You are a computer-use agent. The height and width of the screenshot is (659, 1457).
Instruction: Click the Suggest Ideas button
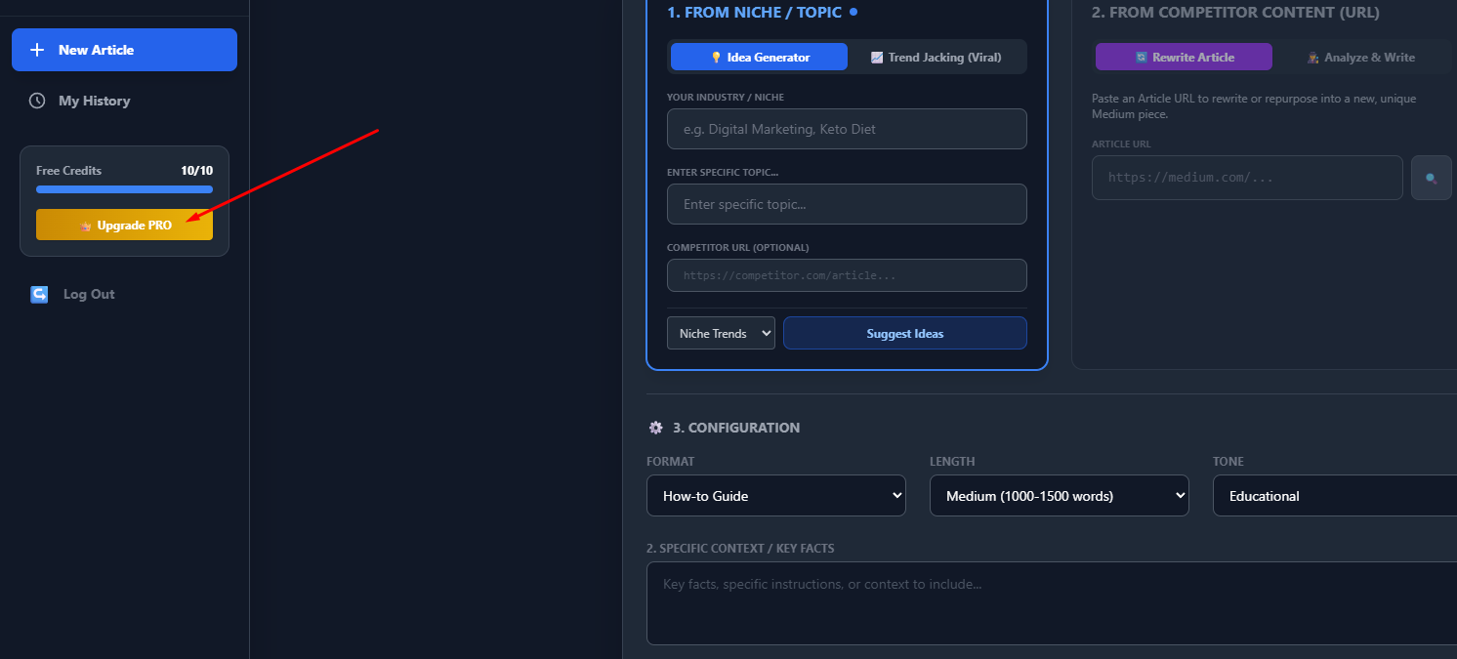pos(905,333)
